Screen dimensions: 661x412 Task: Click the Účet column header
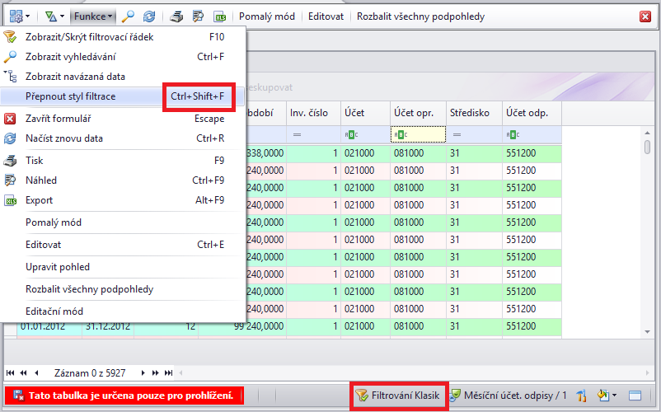(x=365, y=113)
